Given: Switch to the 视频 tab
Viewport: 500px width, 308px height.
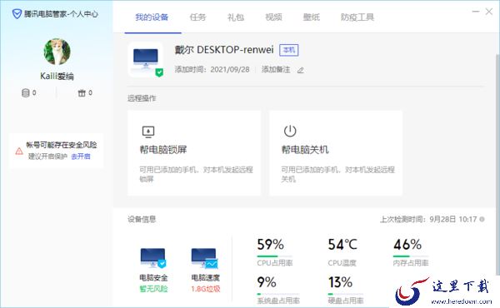Looking at the screenshot, I should (x=273, y=17).
